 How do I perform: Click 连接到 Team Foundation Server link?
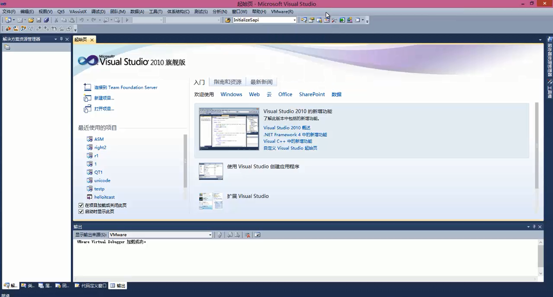tap(126, 87)
